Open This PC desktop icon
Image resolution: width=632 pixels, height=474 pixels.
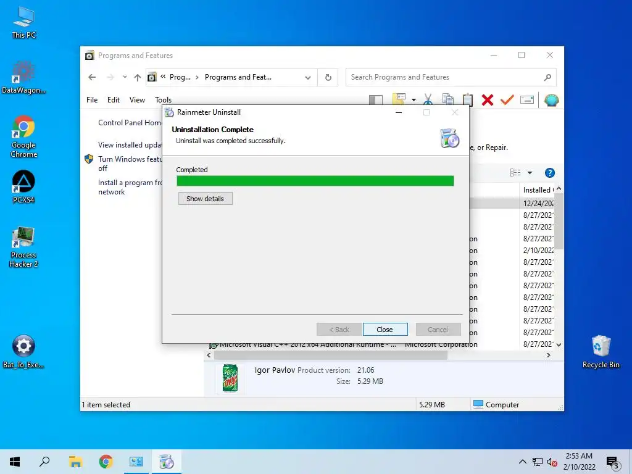[x=24, y=23]
